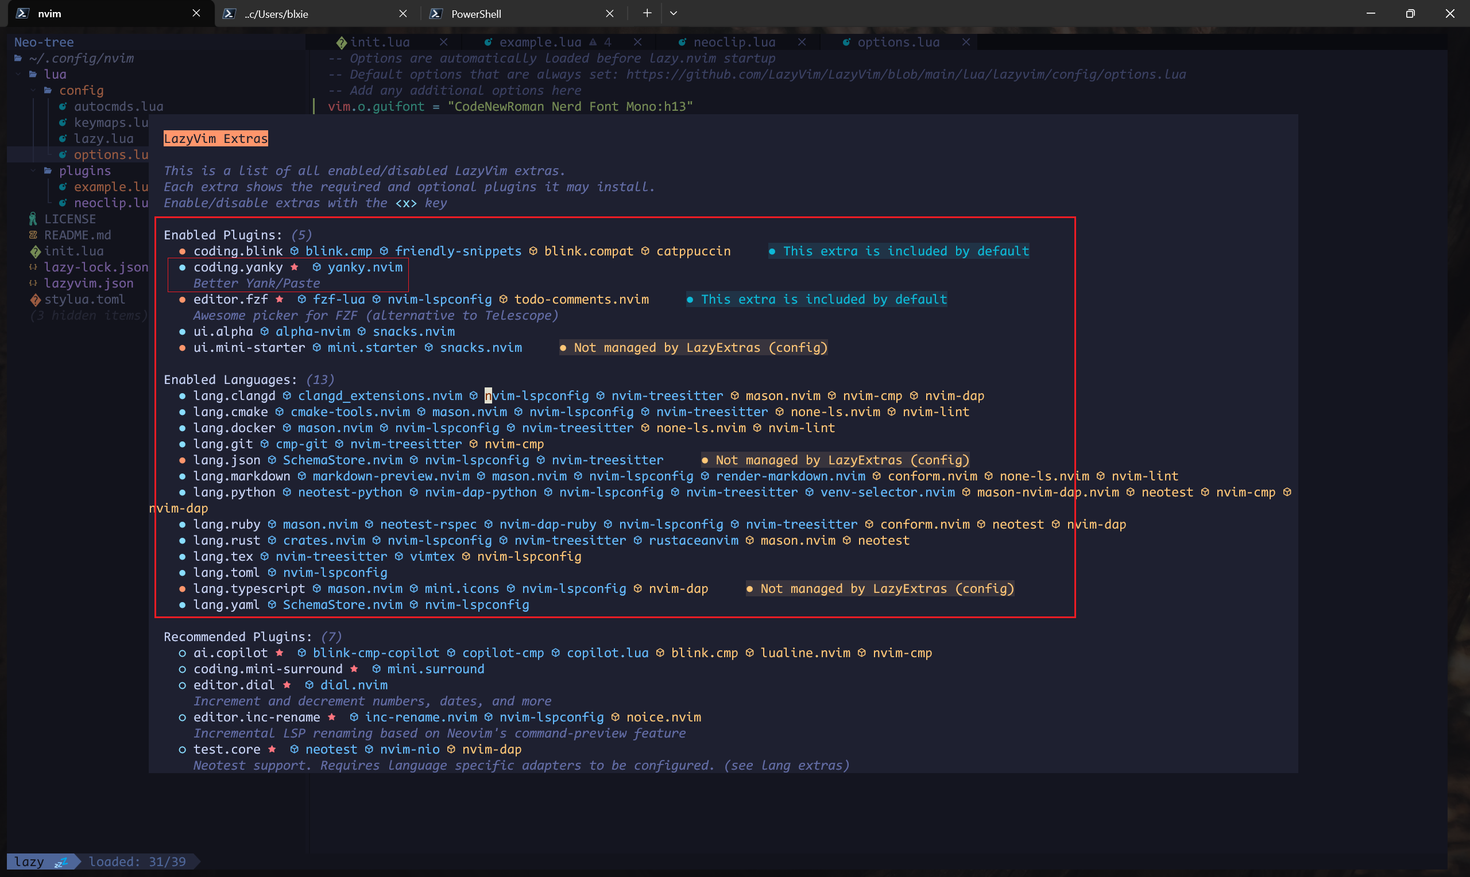This screenshot has width=1470, height=877.
Task: Select the example.lua buffer tab
Action: 540,42
